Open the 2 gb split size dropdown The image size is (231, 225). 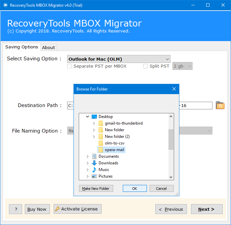point(182,66)
